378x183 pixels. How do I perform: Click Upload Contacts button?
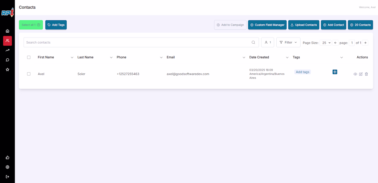[304, 25]
